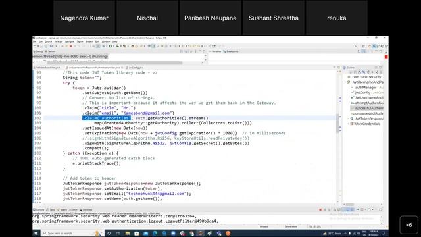Expand the JwtTokenResponse node in Outline
Screen dimensions: 421x237
click(349, 118)
